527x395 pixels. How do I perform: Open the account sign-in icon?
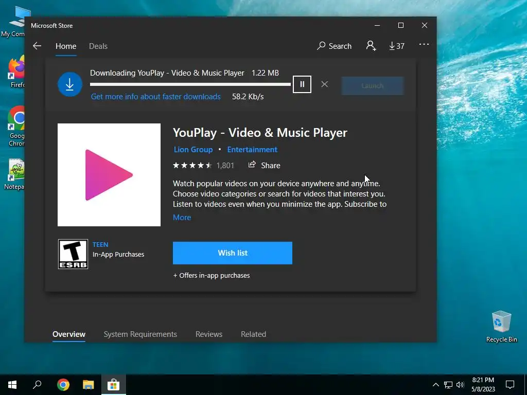371,46
